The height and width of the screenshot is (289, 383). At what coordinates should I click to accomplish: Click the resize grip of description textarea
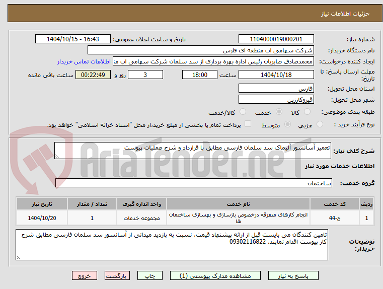[57, 157]
